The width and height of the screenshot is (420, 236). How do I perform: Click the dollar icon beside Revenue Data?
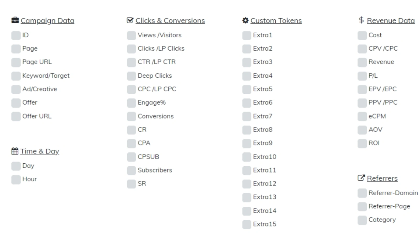click(361, 20)
